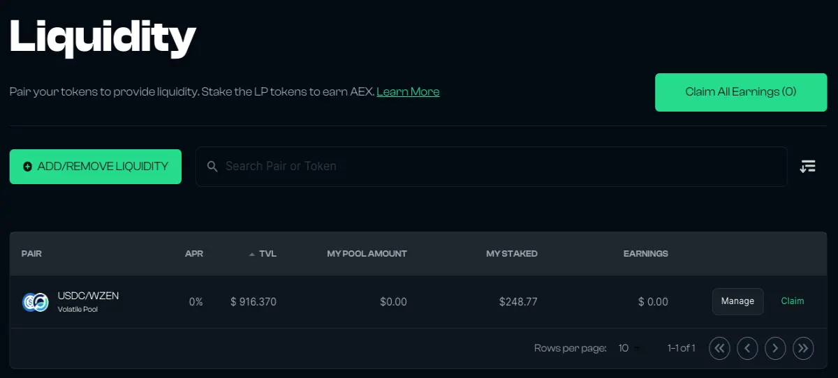Go to the next page arrow
Viewport: 838px width, 378px height.
tap(775, 348)
